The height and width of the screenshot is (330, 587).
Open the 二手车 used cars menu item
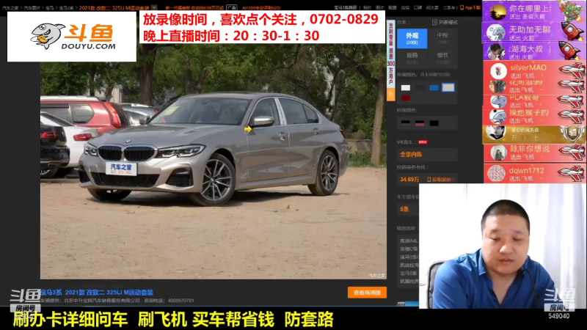point(449,7)
